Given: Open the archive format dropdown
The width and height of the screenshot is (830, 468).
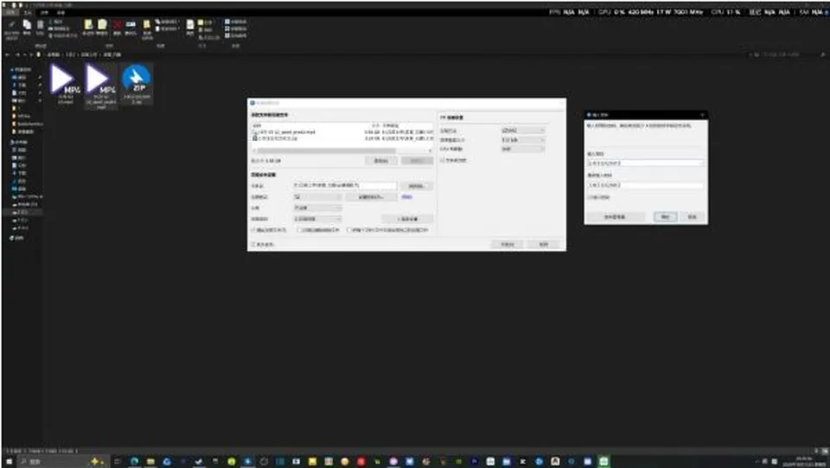Looking at the screenshot, I should tap(317, 197).
